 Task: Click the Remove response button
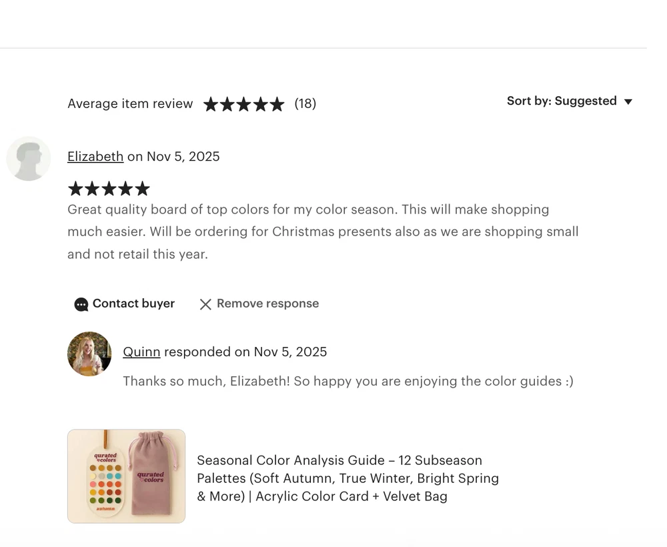[x=267, y=304]
